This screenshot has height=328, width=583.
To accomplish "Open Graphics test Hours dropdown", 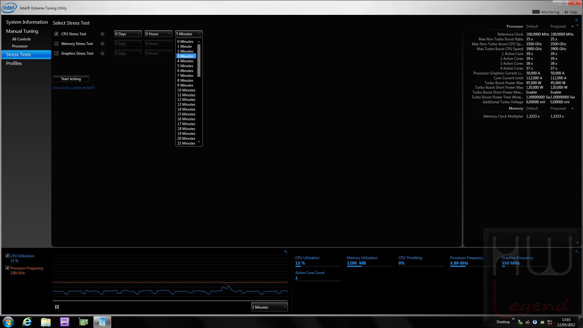I will (158, 53).
